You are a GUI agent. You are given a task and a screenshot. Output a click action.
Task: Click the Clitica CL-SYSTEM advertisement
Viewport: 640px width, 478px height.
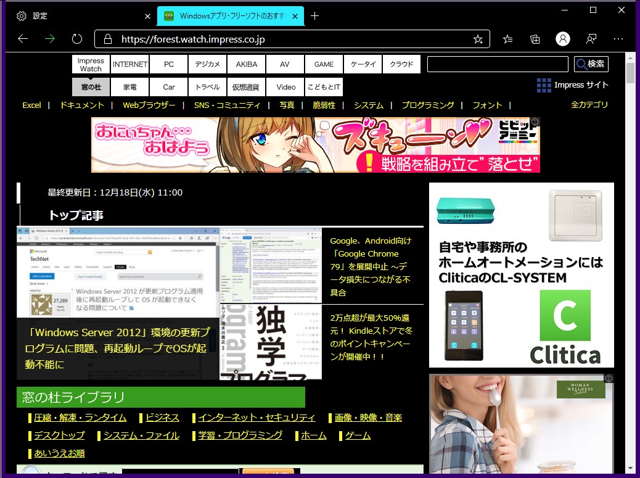point(522,275)
